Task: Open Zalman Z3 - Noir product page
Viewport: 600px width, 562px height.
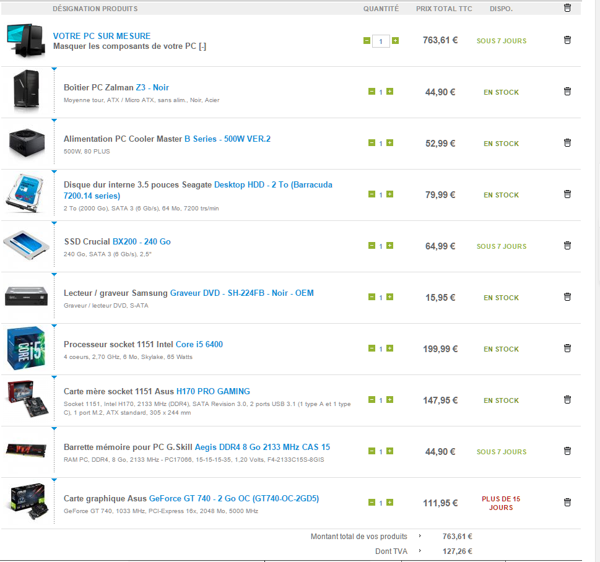Action: (x=152, y=88)
